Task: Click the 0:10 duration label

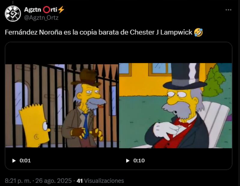Action: pyautogui.click(x=139, y=160)
